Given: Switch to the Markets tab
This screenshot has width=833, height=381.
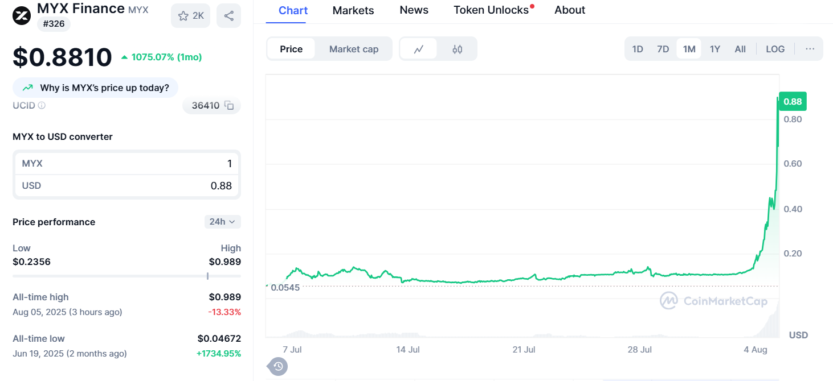Looking at the screenshot, I should click(x=353, y=10).
